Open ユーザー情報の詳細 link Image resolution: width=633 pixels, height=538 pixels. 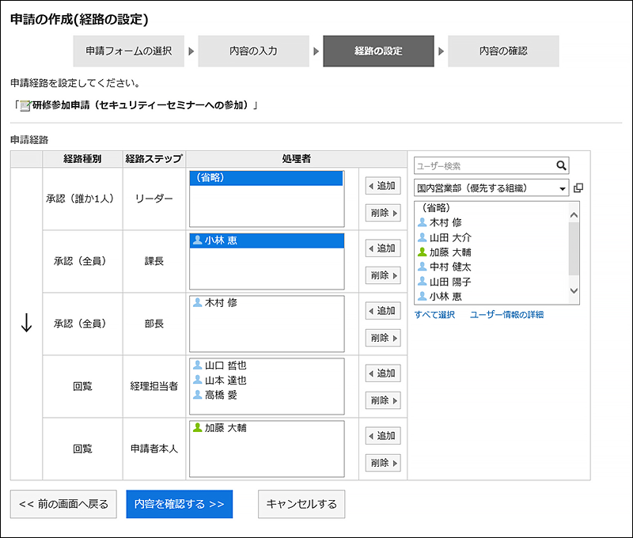[x=506, y=315]
